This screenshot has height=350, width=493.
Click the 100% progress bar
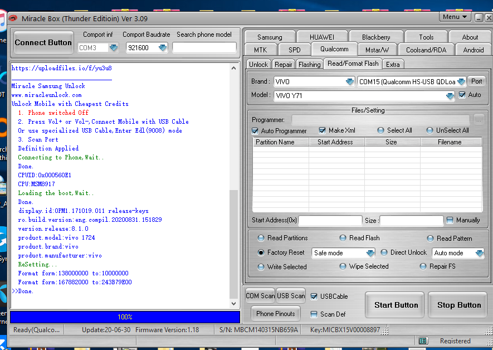[125, 317]
